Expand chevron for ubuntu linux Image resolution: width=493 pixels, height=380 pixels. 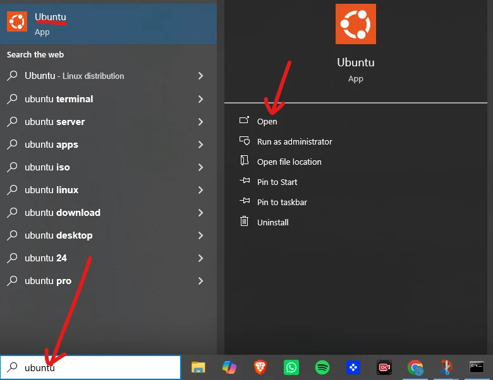200,190
